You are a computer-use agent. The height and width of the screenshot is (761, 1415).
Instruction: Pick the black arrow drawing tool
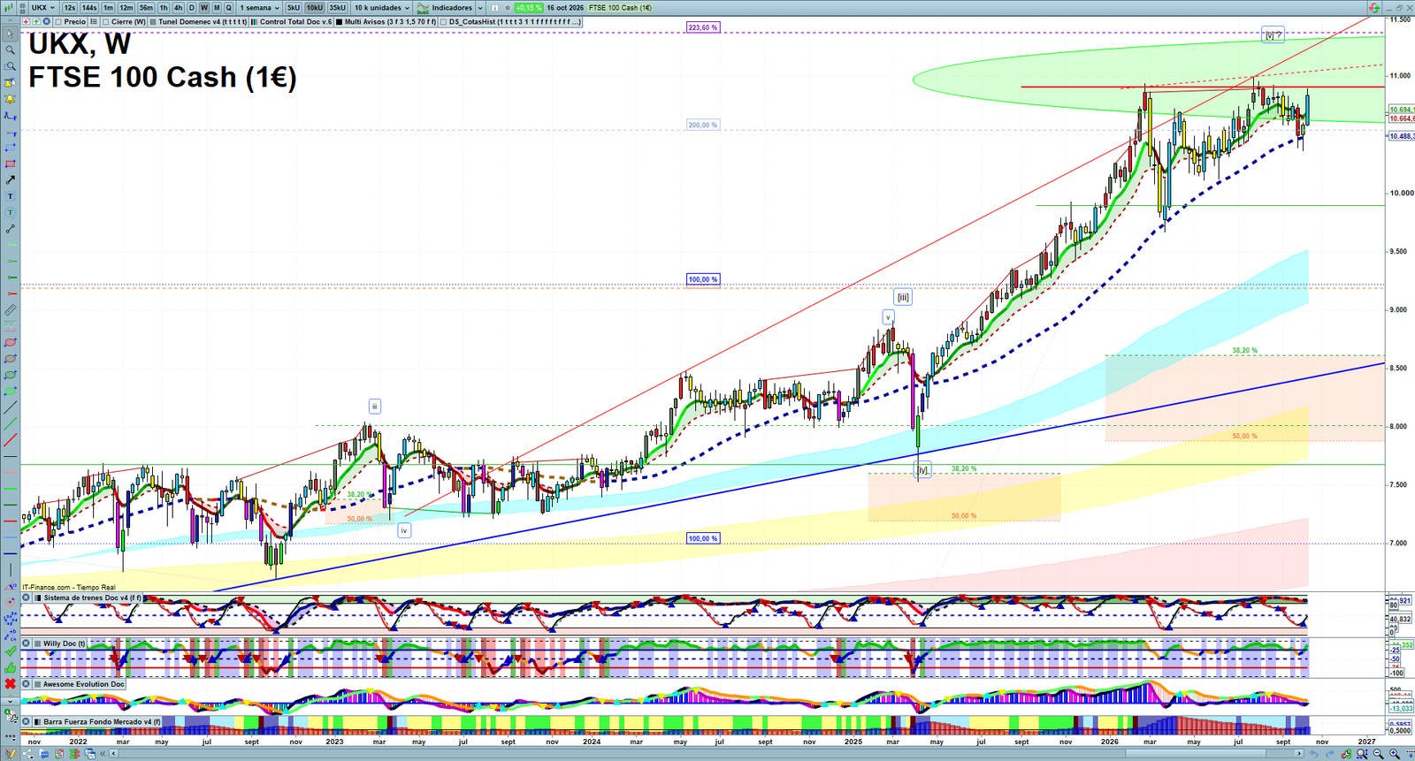click(x=10, y=180)
